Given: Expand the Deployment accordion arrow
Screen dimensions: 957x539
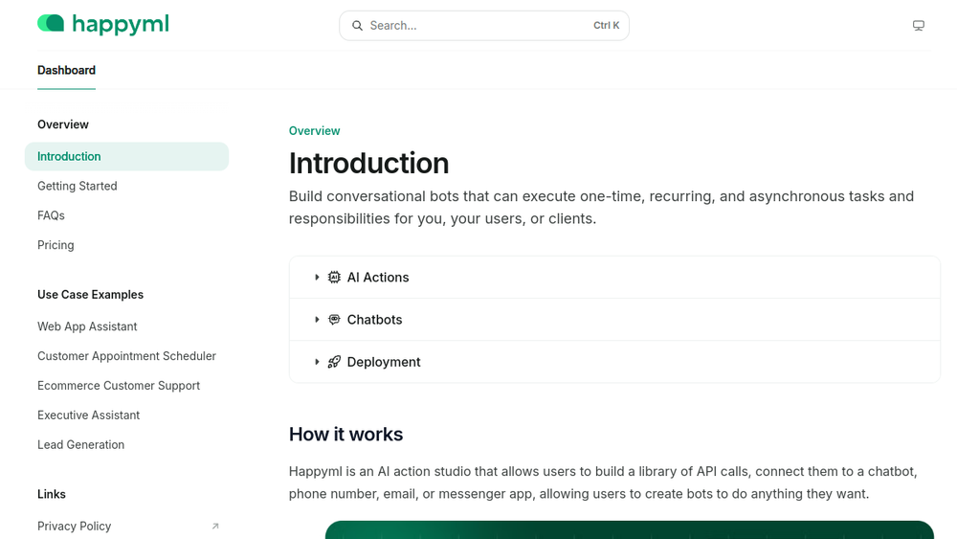Looking at the screenshot, I should click(317, 362).
